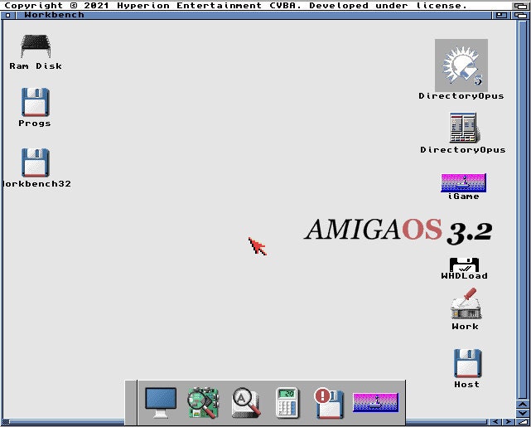This screenshot has width=531, height=427.
Task: Click the Workbench window zoom gadget
Action: click(500, 15)
